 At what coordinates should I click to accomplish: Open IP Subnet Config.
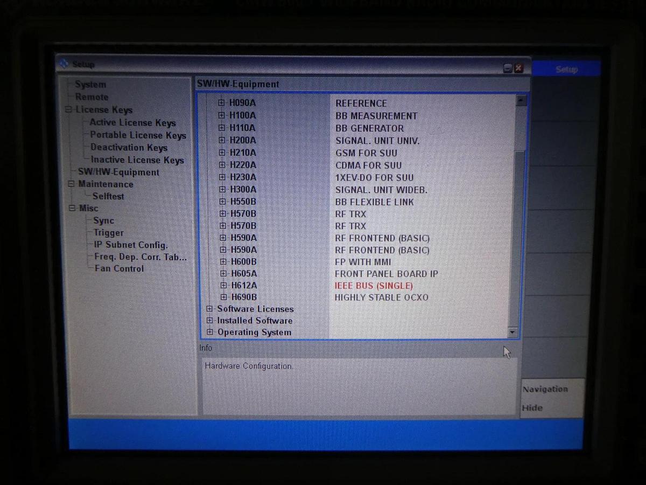click(131, 245)
